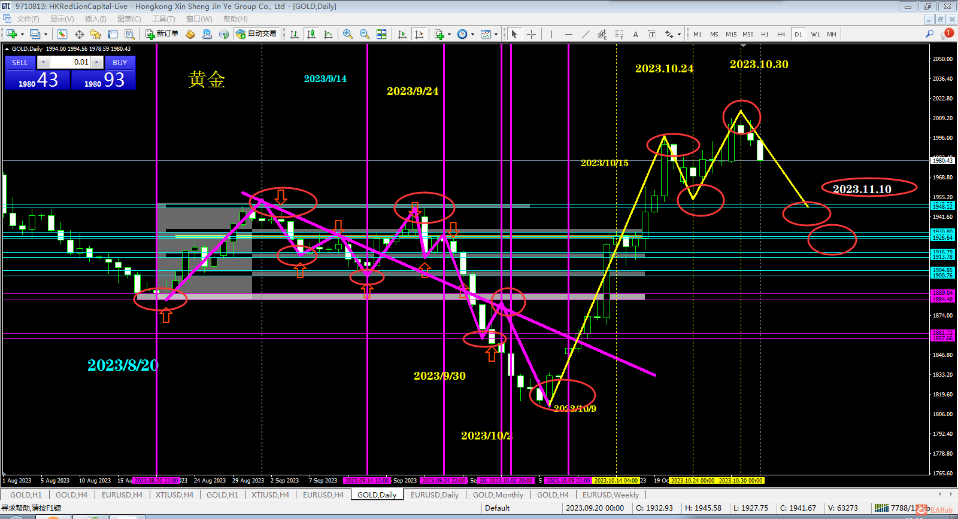Viewport: 958px width, 519px height.
Task: Select the Fibonacci retracement tool
Action: pos(619,34)
